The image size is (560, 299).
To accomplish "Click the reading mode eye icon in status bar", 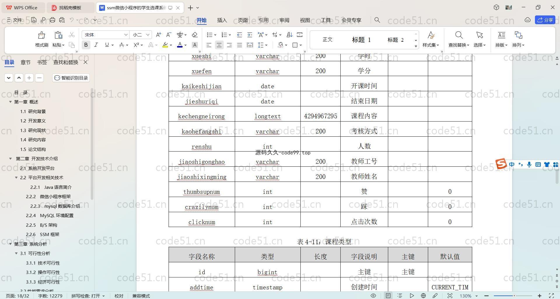I will 373,296.
